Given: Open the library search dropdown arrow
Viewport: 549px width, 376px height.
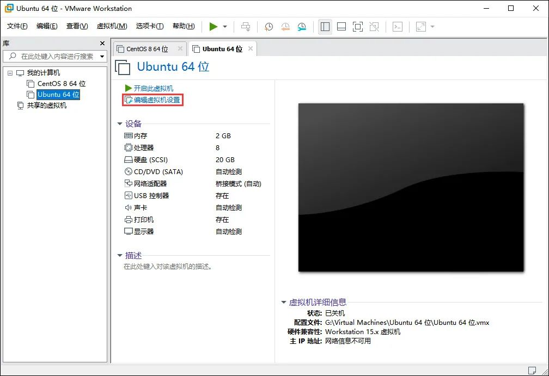Looking at the screenshot, I should coord(102,56).
